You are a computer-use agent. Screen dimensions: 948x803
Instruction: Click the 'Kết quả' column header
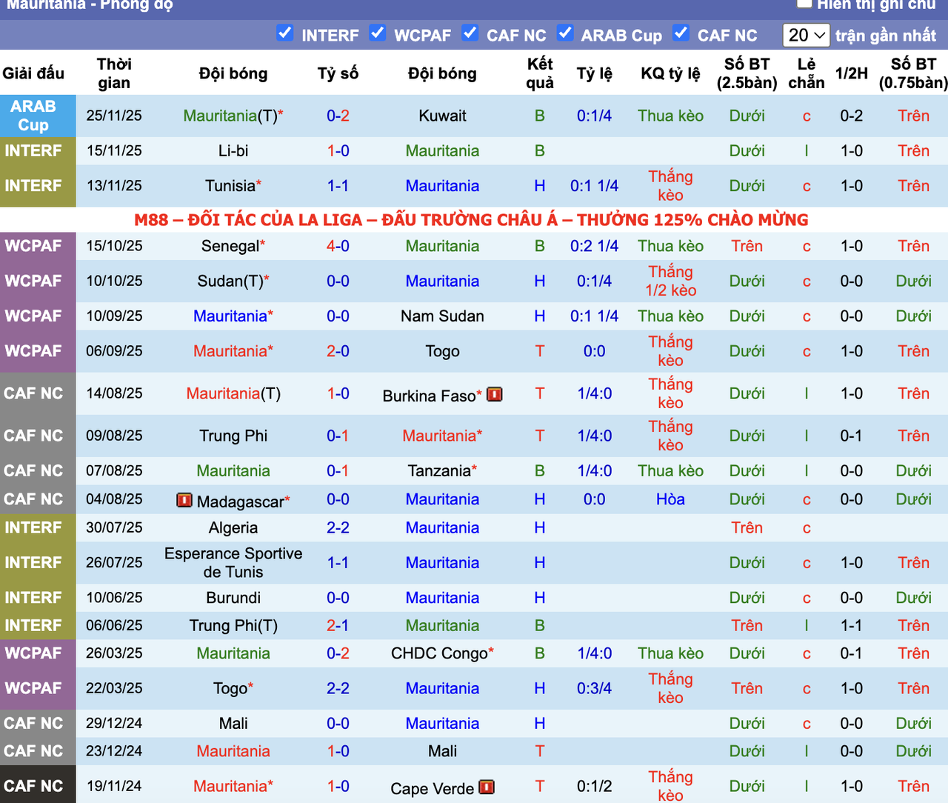pyautogui.click(x=540, y=73)
